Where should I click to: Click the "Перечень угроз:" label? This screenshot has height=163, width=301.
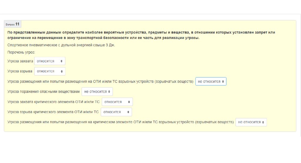point(21,52)
